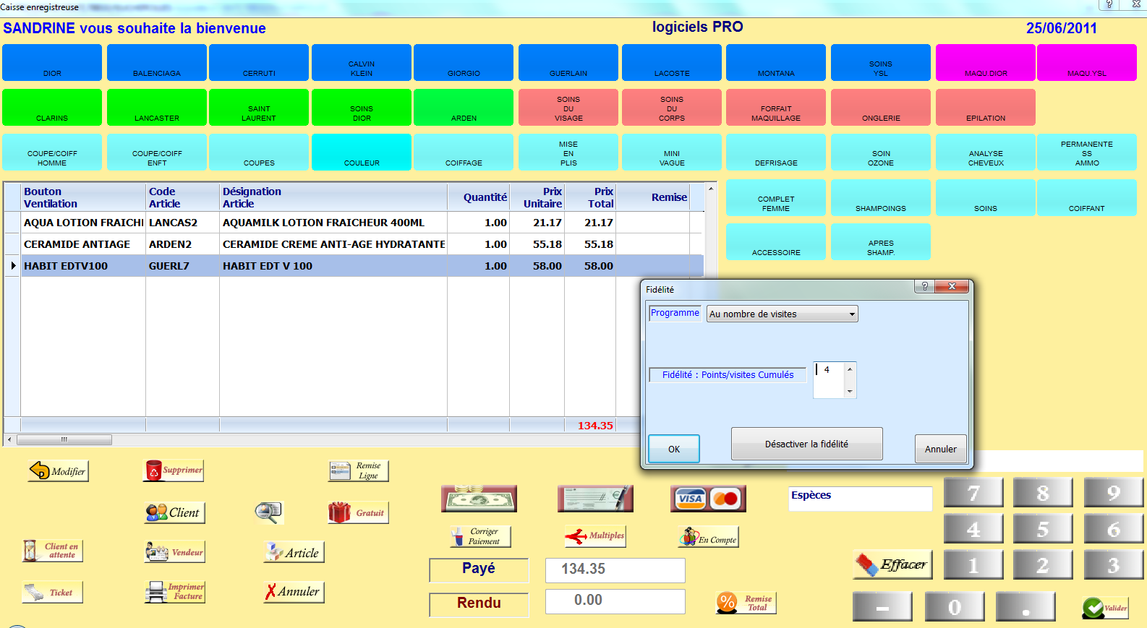The image size is (1147, 628).
Task: Increase the cumulated visits spinner value
Action: point(850,369)
